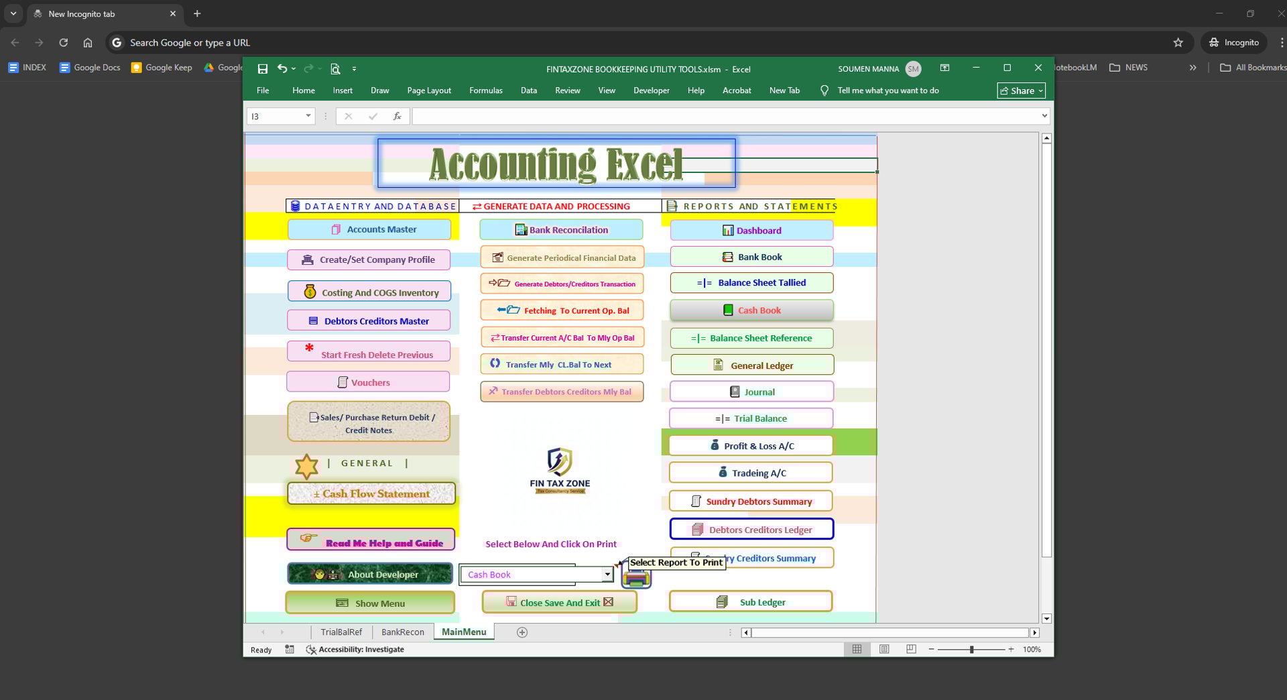Click the lightbulb Tell me icon

tap(824, 91)
